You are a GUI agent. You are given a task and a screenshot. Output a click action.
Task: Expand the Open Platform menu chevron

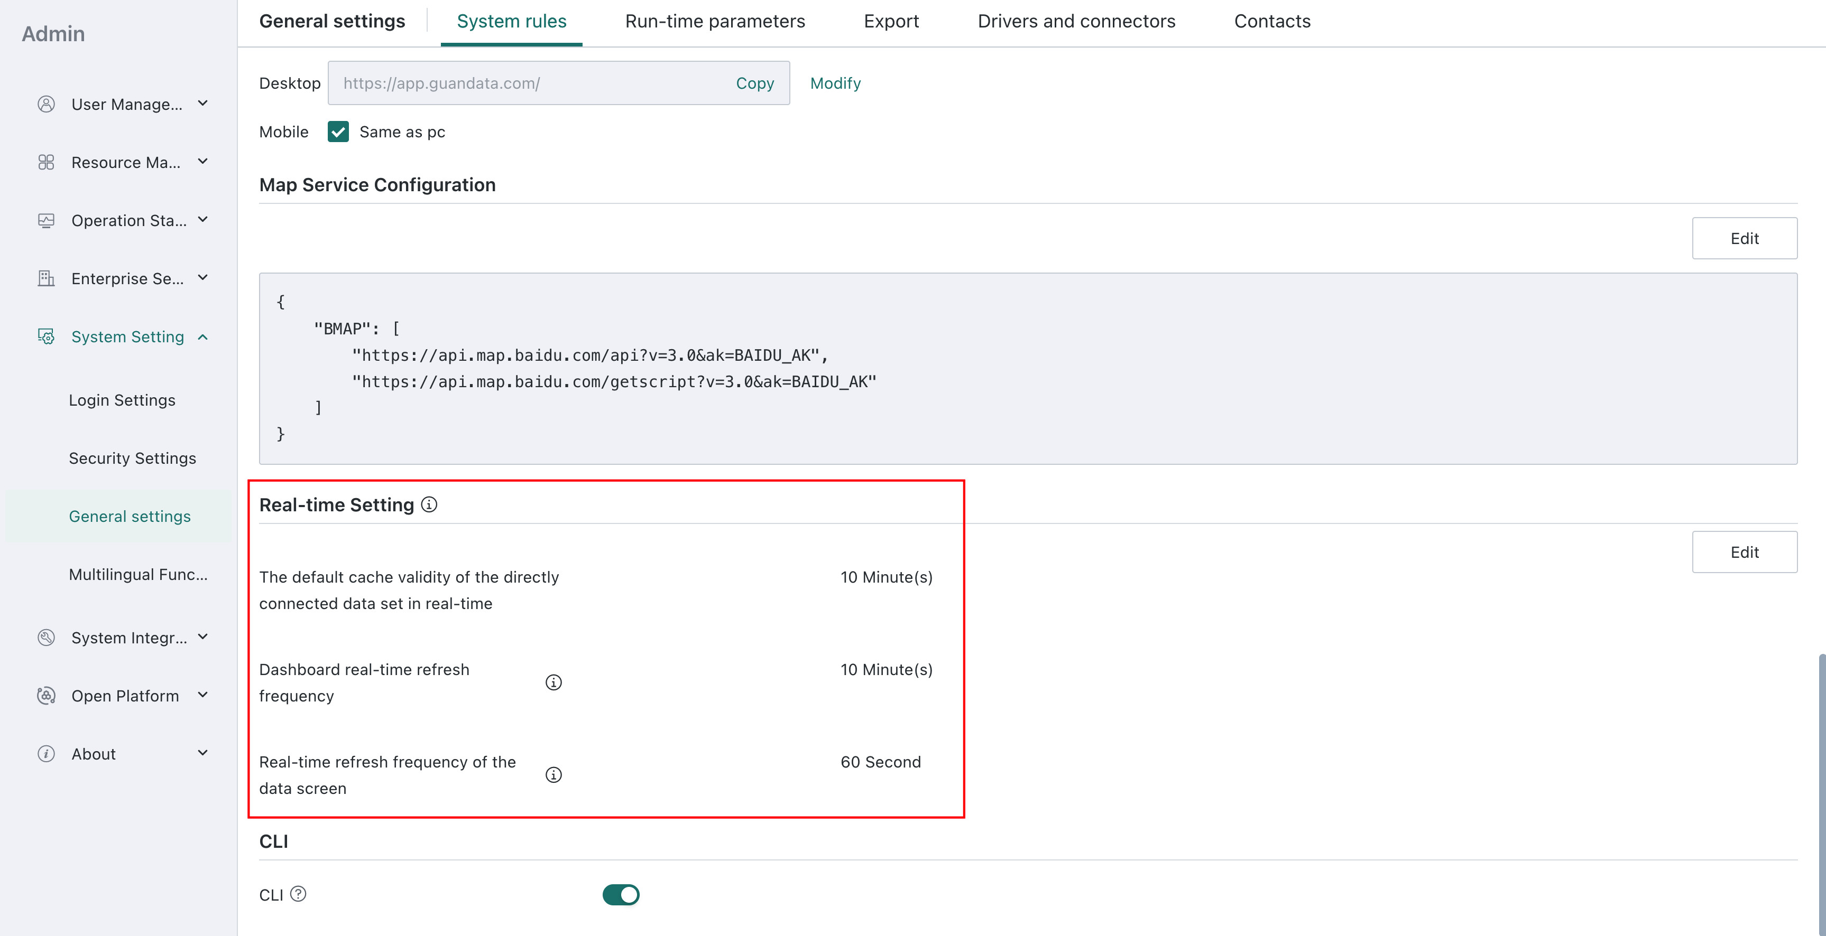(x=202, y=695)
